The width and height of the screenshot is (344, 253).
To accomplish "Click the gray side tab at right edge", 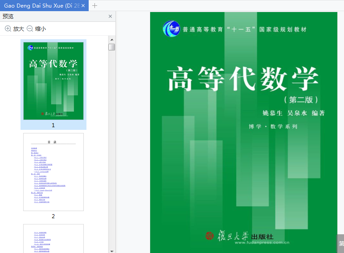I will point(340,243).
